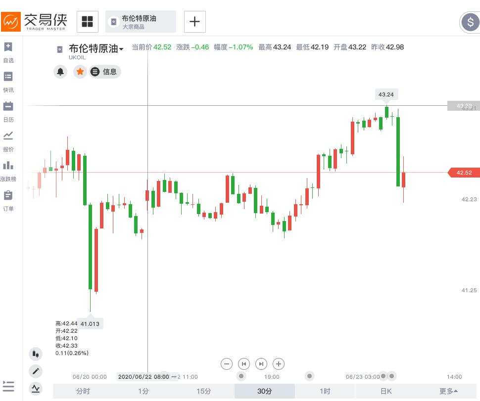The width and height of the screenshot is (480, 401).
Task: Open the chart type candlestick icon
Action: 36,354
